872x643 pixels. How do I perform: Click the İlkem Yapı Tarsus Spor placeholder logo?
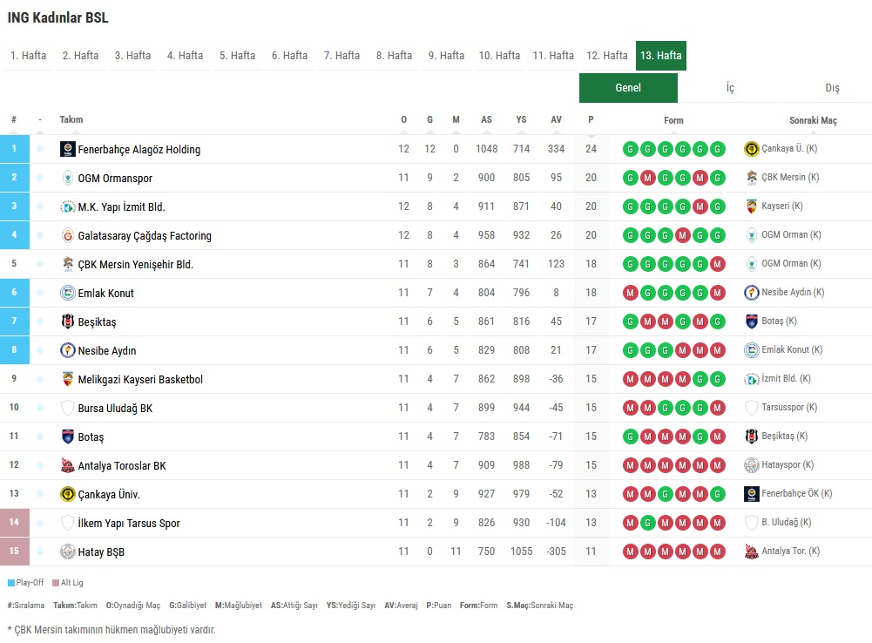pyautogui.click(x=67, y=523)
